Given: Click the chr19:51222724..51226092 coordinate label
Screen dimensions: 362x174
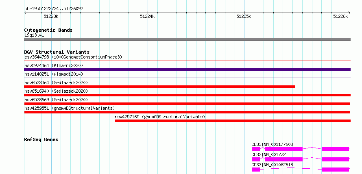Looking at the screenshot, I should (54, 9).
